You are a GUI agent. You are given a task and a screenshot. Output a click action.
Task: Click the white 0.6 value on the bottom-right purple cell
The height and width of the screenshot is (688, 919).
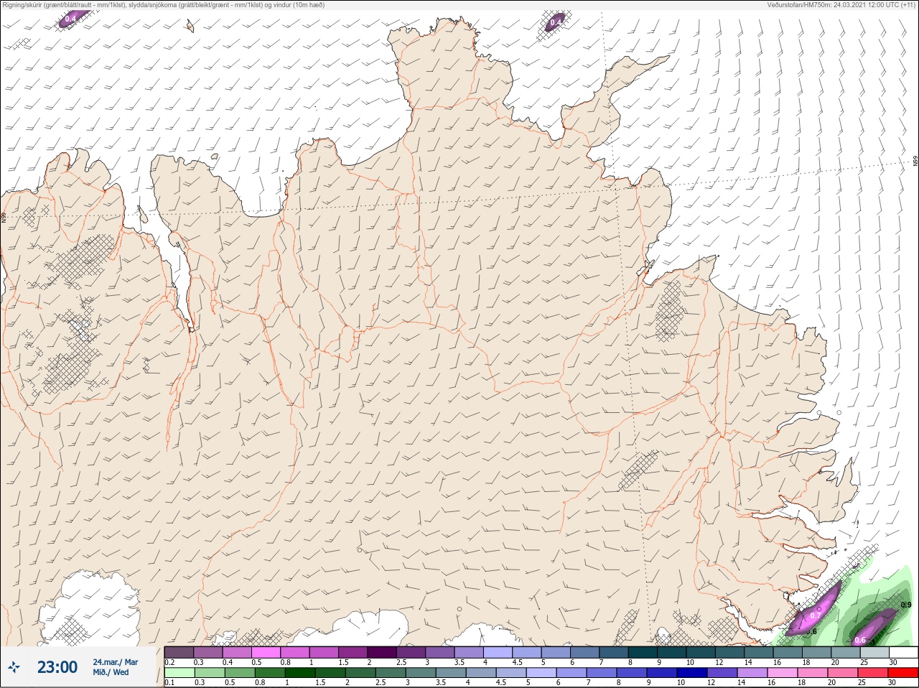[x=860, y=640]
